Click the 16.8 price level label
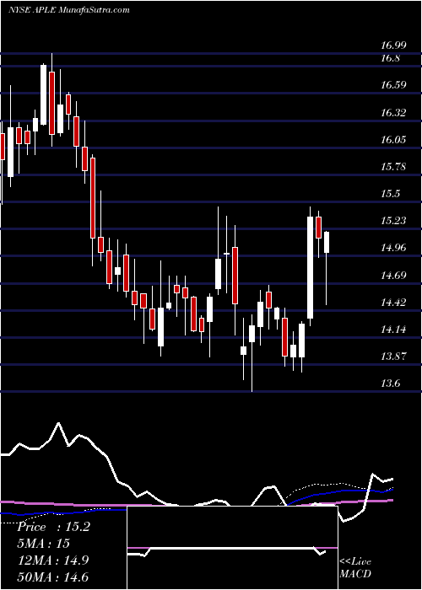 click(390, 58)
